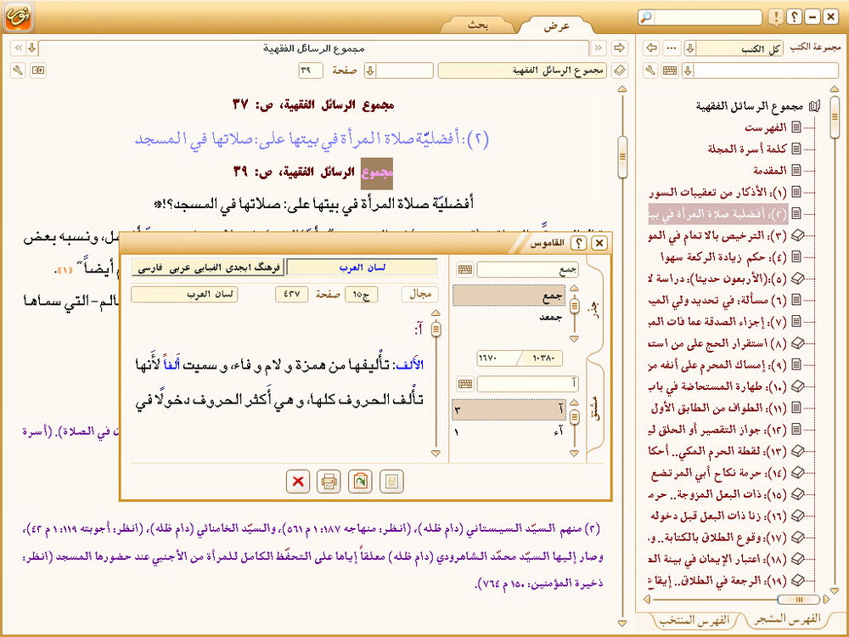This screenshot has height=637, width=849.
Task: Click up arrow of derivative list scrollbar
Action: [x=575, y=403]
